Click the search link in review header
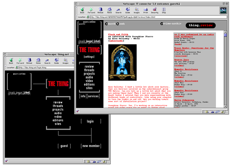 pyautogui.click(x=110, y=24)
